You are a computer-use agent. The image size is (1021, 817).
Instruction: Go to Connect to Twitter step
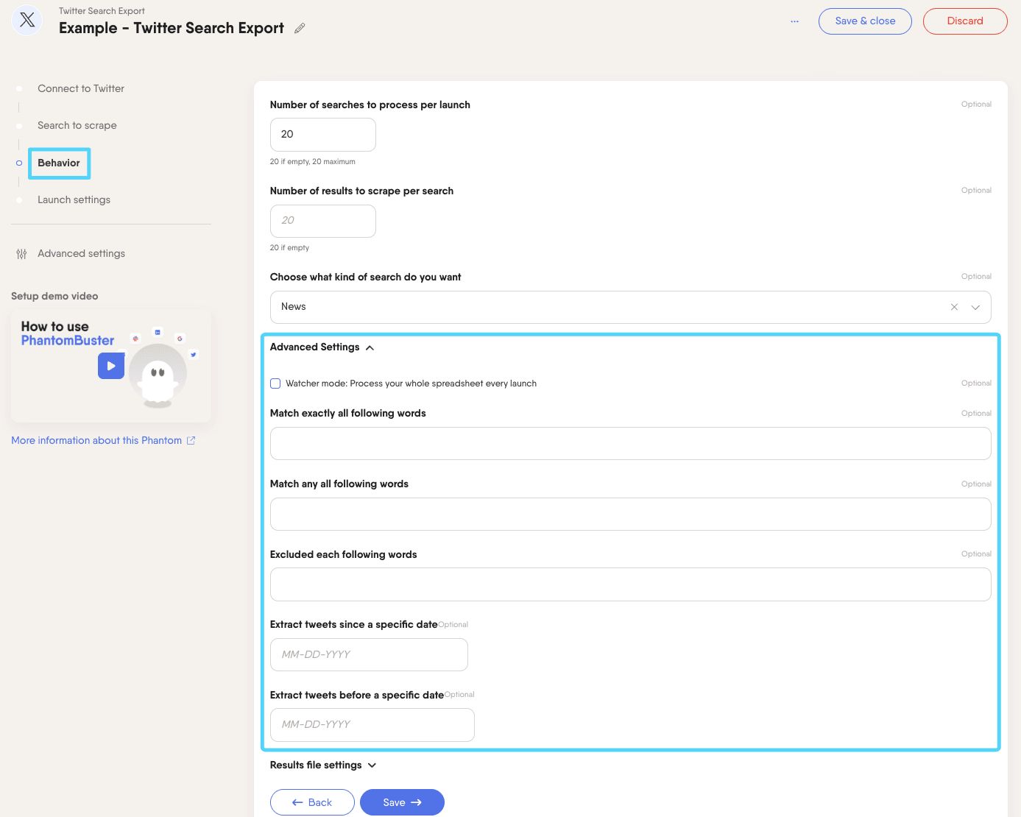(81, 88)
